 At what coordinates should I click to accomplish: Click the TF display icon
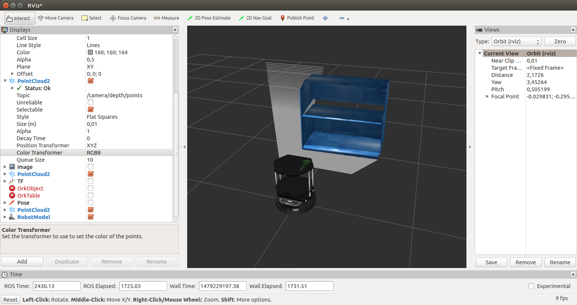coord(12,181)
